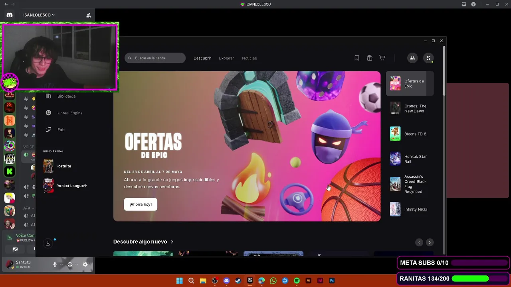511x287 pixels.
Task: Open Steam from the taskbar
Action: click(x=238, y=281)
